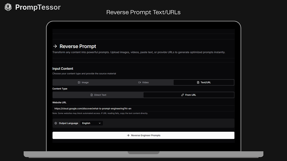Open the English output language dropdown
The width and height of the screenshot is (287, 161).
click(91, 123)
